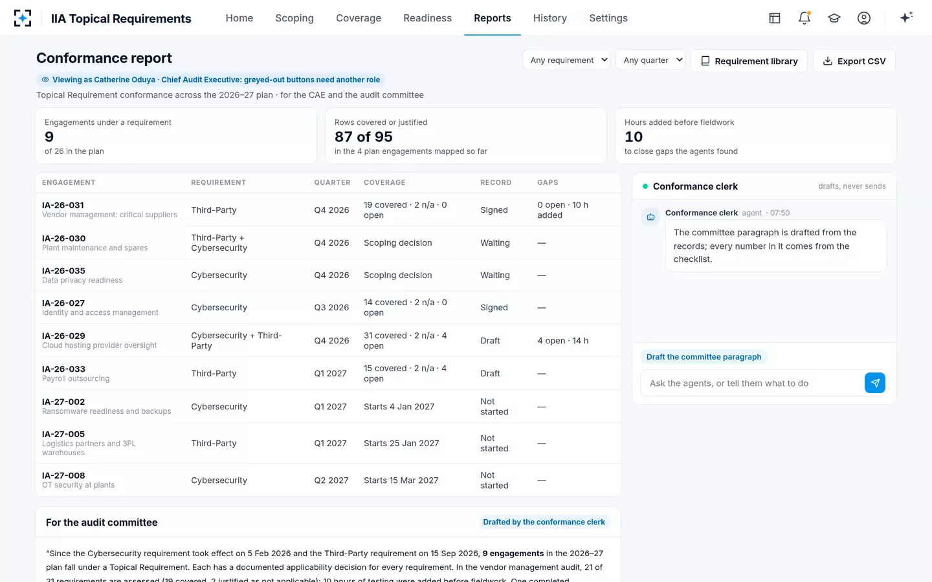Screen dimensions: 932x582
Task: Click the Rows covered or justified card
Action: point(466,136)
